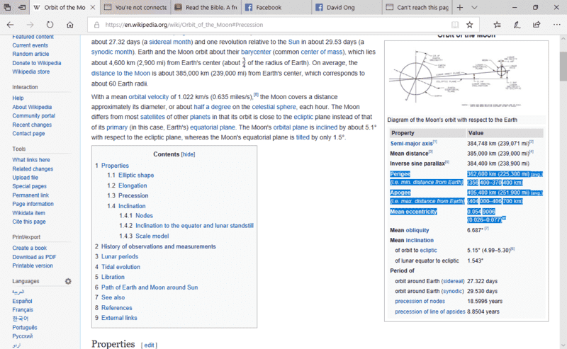The image size is (567, 349).
Task: Hide the Contents table
Action: pyautogui.click(x=188, y=154)
